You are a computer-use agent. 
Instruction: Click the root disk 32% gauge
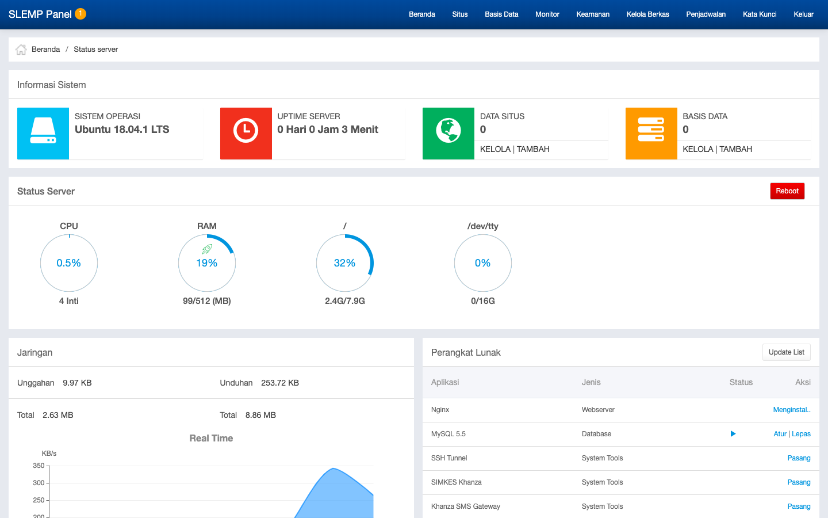345,263
